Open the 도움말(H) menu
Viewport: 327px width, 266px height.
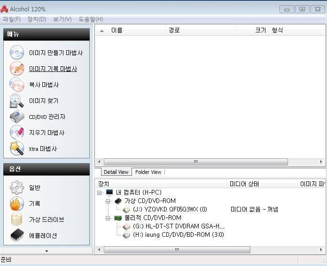pyautogui.click(x=91, y=19)
